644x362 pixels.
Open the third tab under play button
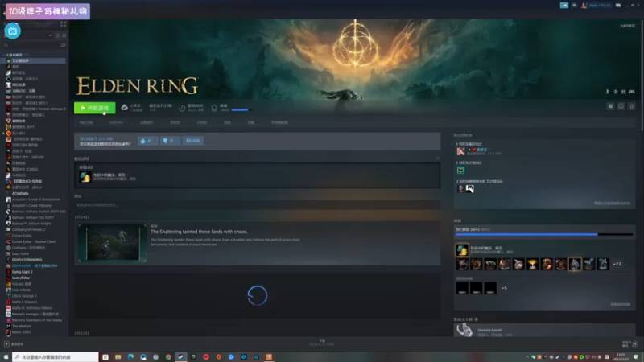(147, 123)
